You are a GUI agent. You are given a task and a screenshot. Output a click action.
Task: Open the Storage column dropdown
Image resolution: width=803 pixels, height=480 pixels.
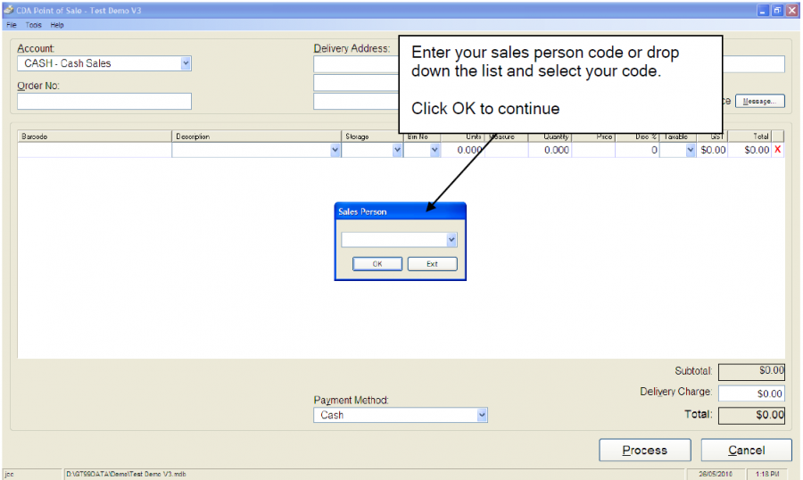point(397,151)
